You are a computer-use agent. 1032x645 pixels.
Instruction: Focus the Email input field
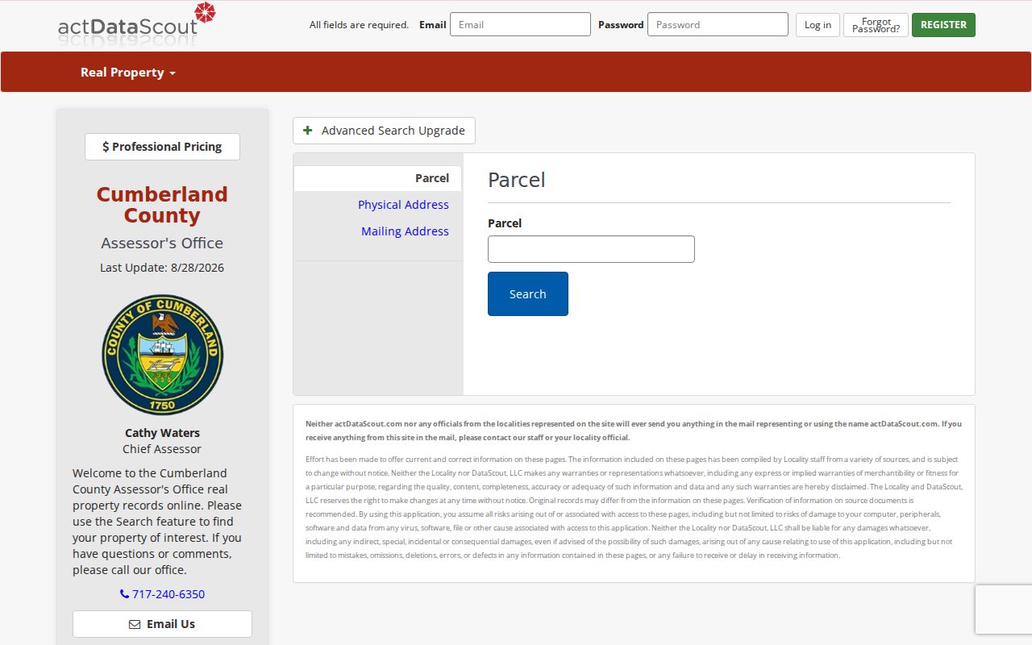pyautogui.click(x=520, y=24)
